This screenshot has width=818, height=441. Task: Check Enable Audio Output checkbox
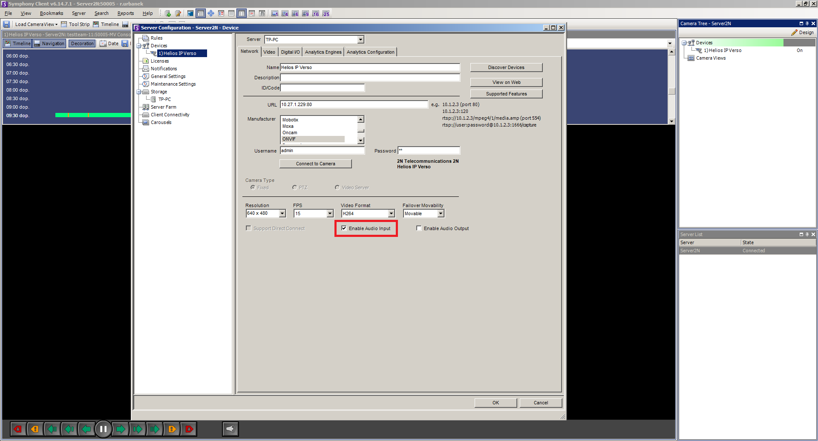tap(419, 228)
